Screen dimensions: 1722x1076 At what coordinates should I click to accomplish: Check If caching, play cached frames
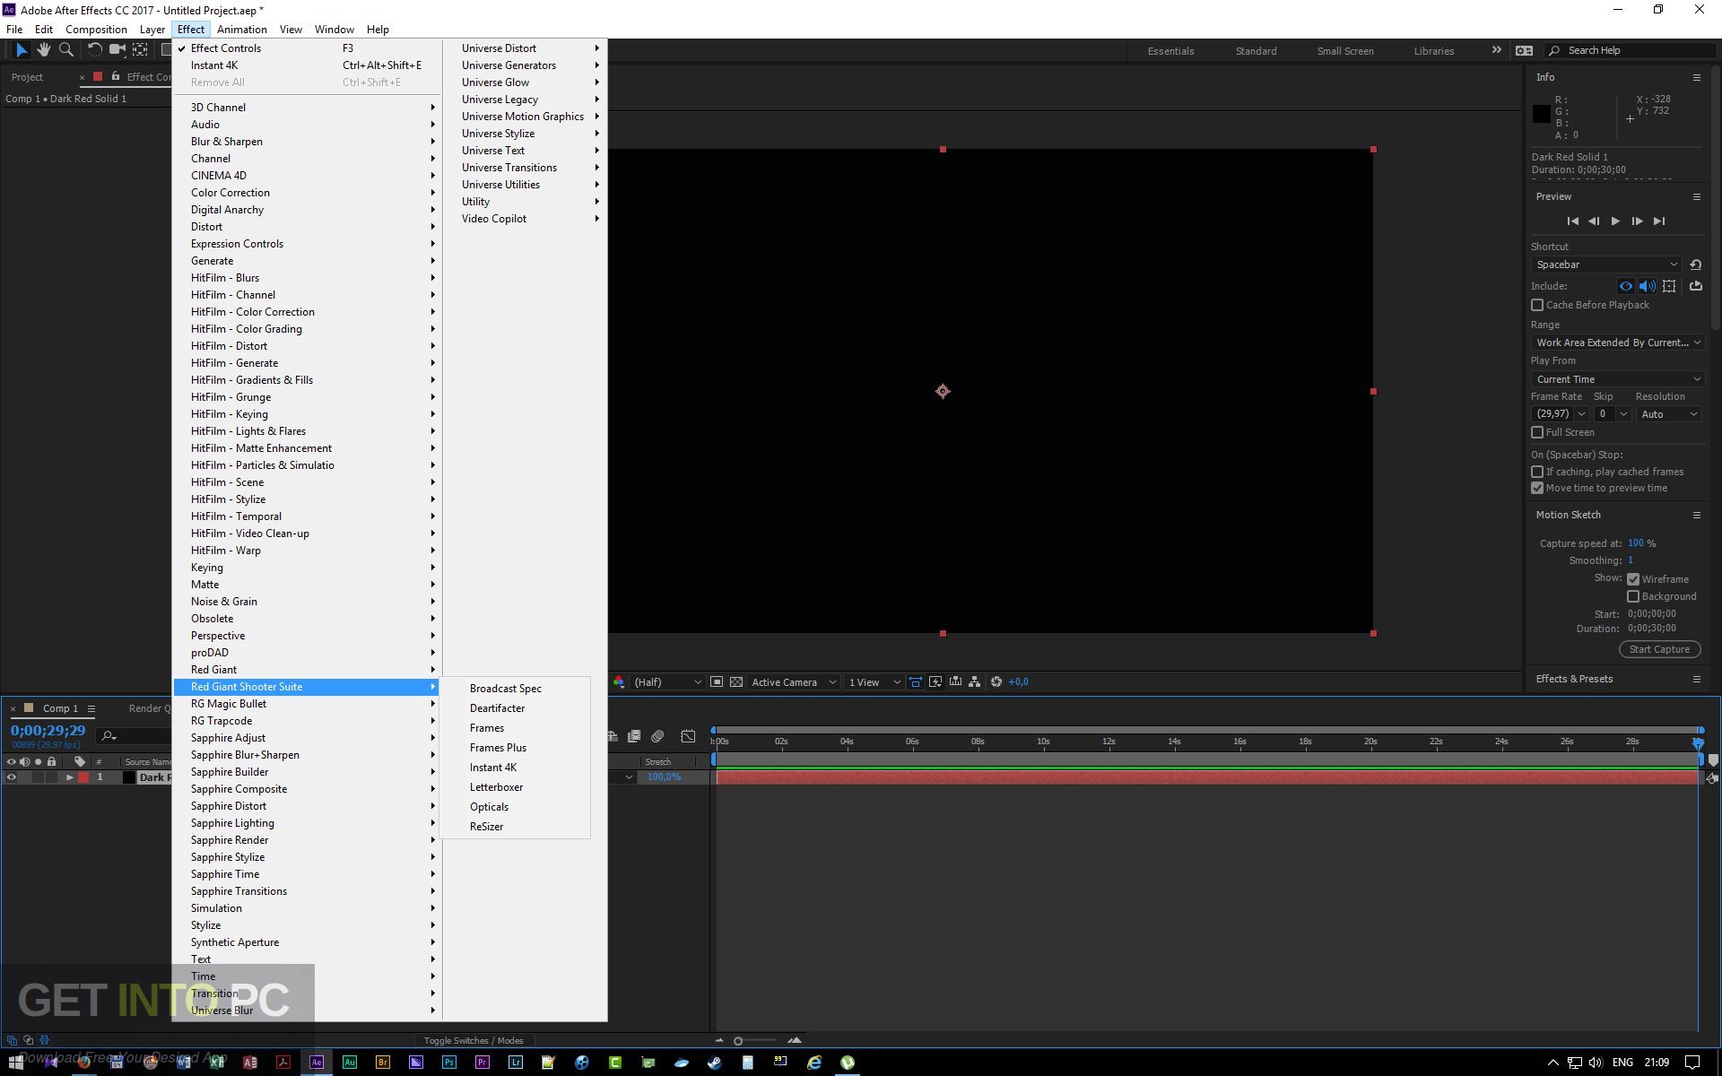point(1537,472)
